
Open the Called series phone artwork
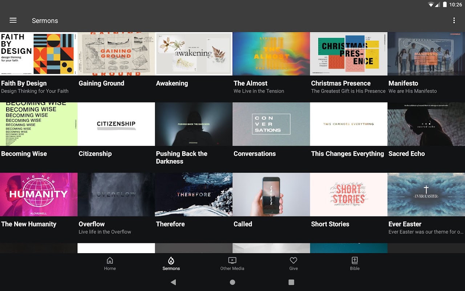(x=271, y=195)
